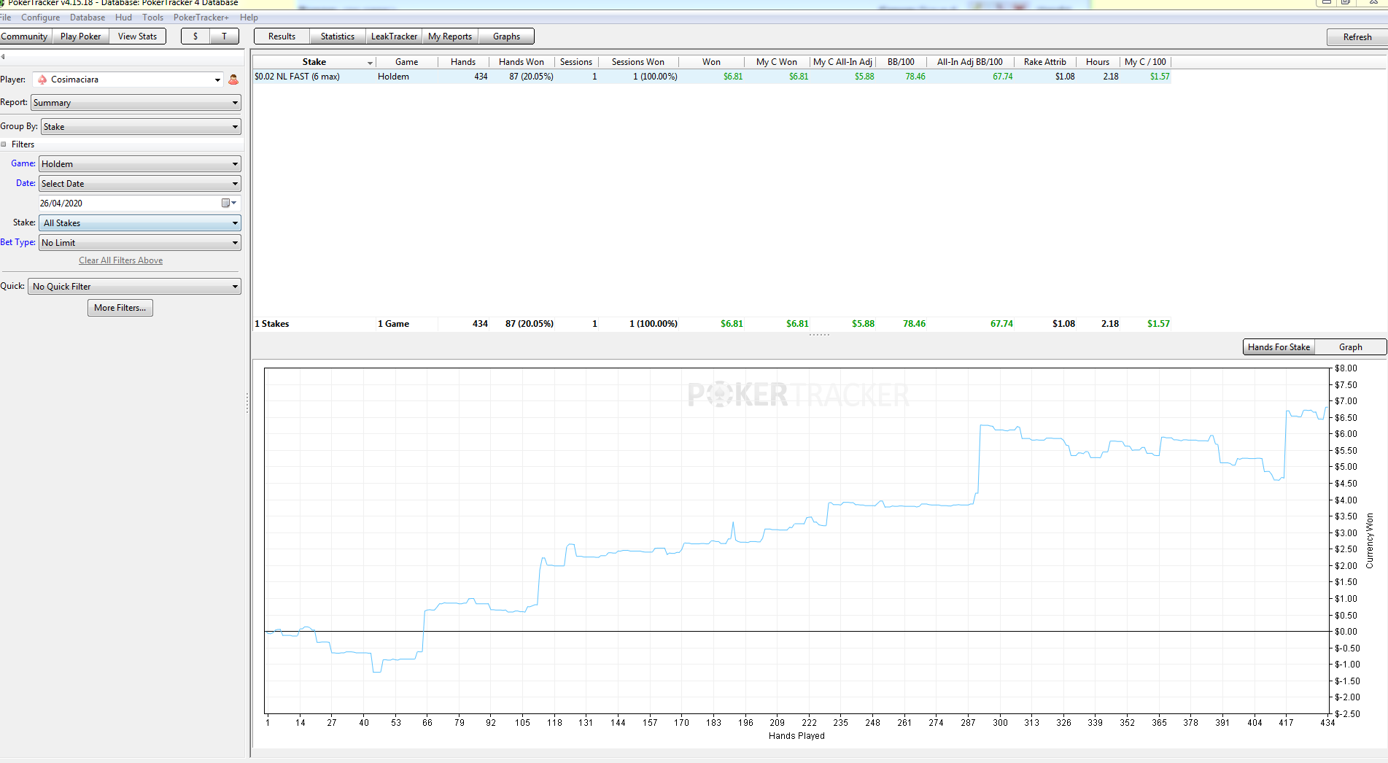Click the player profile icon next to Cosimaciara
The image size is (1388, 763).
click(233, 80)
